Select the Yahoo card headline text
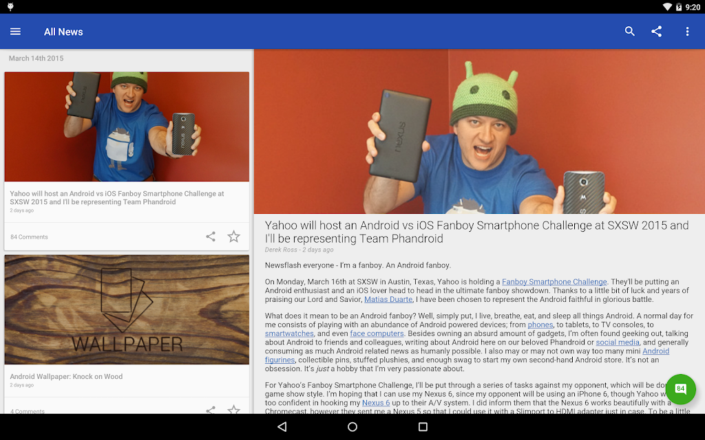The width and height of the screenshot is (705, 440). pos(117,198)
